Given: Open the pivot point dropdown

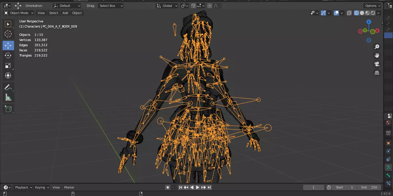Looking at the screenshot, I should click(184, 6).
